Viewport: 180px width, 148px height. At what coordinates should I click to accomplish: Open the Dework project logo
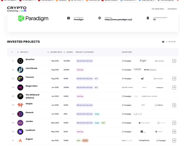coord(20,114)
